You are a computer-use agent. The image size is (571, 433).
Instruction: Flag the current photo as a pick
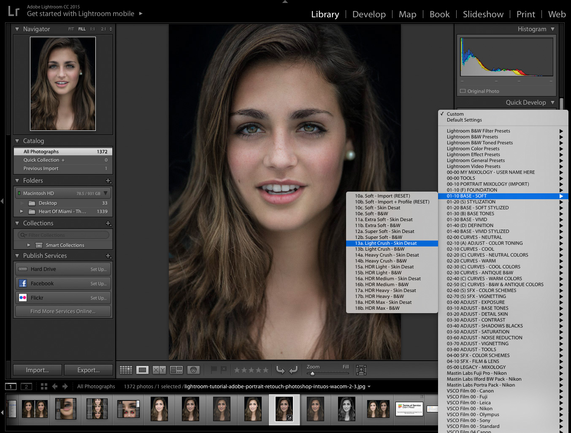tap(214, 369)
